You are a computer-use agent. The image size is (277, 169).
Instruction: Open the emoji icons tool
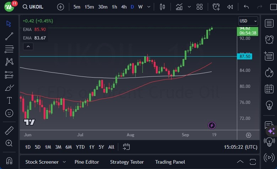click(x=9, y=113)
